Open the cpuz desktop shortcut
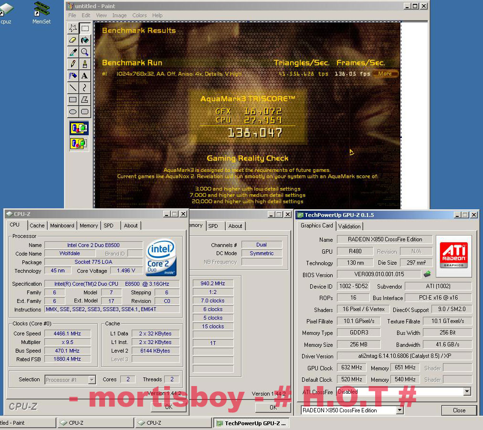This screenshot has width=483, height=430. pyautogui.click(x=6, y=13)
